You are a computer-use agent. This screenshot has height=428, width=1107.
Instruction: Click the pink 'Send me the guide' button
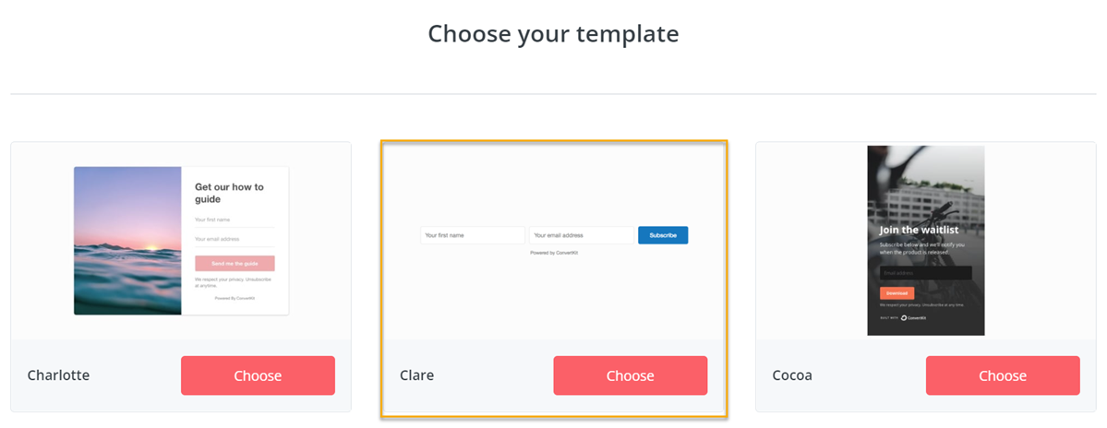235,264
